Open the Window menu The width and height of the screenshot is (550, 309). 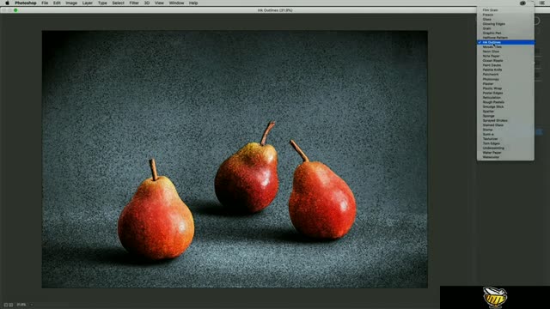(x=176, y=3)
